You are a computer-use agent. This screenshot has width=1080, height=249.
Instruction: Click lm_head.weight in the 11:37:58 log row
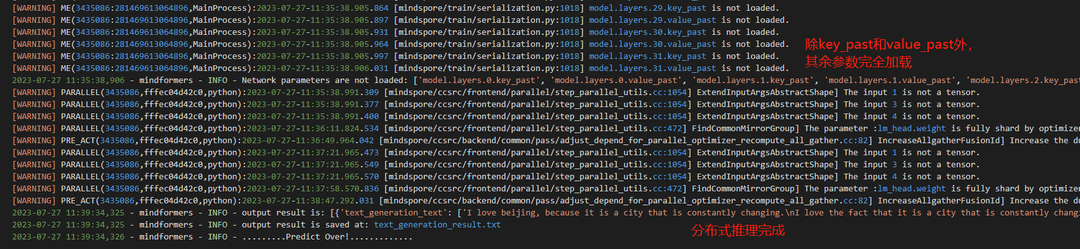pos(912,189)
